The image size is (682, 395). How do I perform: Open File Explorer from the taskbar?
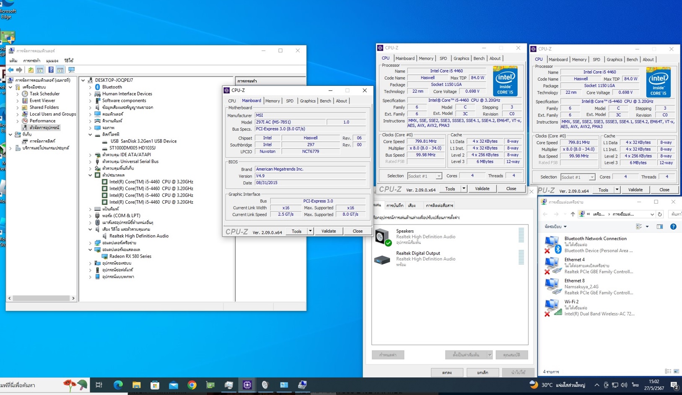(137, 385)
